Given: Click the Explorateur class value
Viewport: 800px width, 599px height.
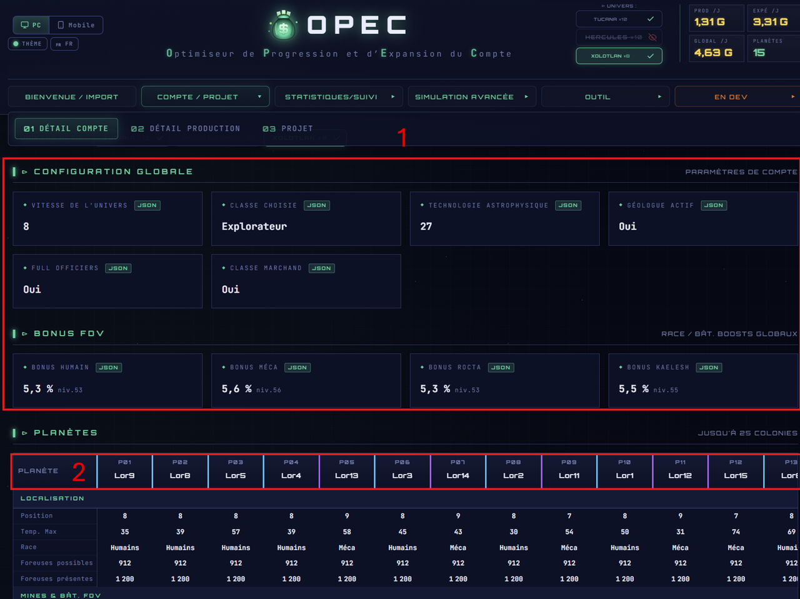Looking at the screenshot, I should coord(254,226).
